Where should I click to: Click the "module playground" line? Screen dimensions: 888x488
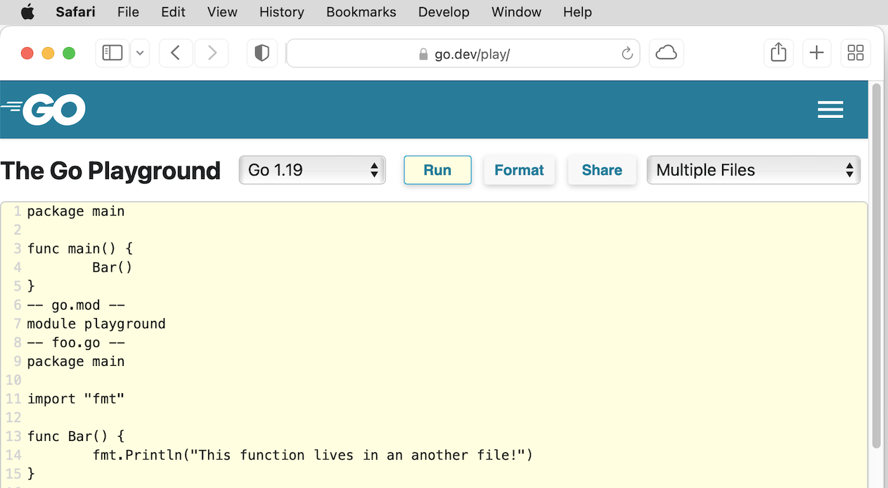[x=96, y=324]
